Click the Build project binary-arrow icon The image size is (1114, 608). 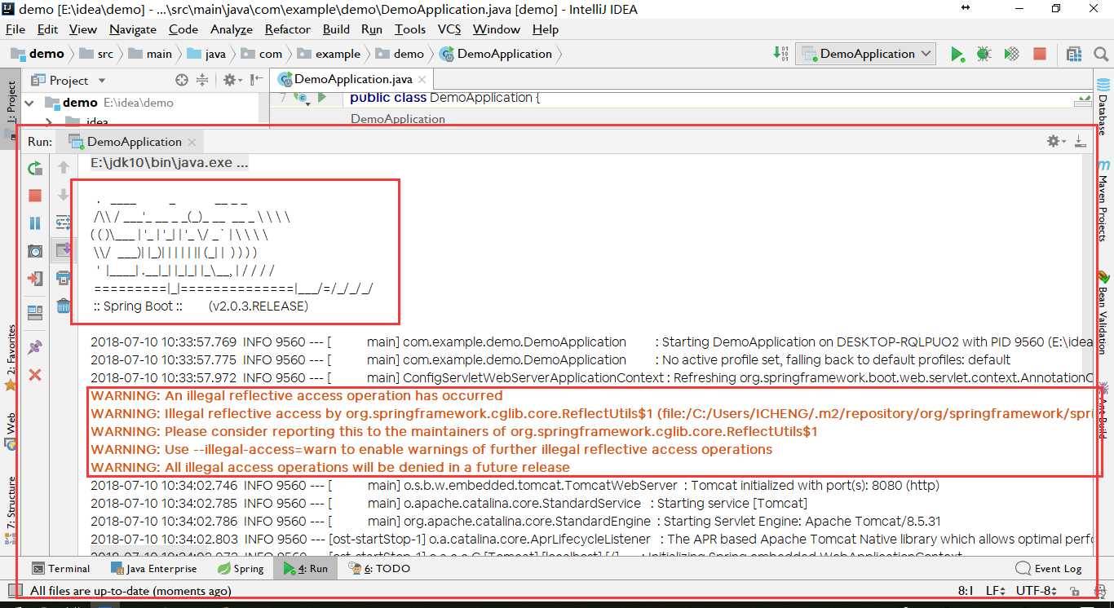coord(780,54)
